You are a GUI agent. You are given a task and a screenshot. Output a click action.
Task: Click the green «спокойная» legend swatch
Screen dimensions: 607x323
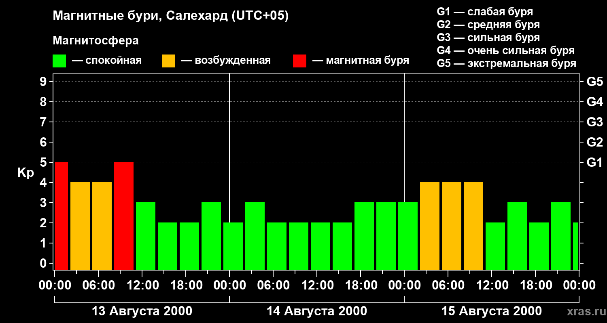(59, 61)
